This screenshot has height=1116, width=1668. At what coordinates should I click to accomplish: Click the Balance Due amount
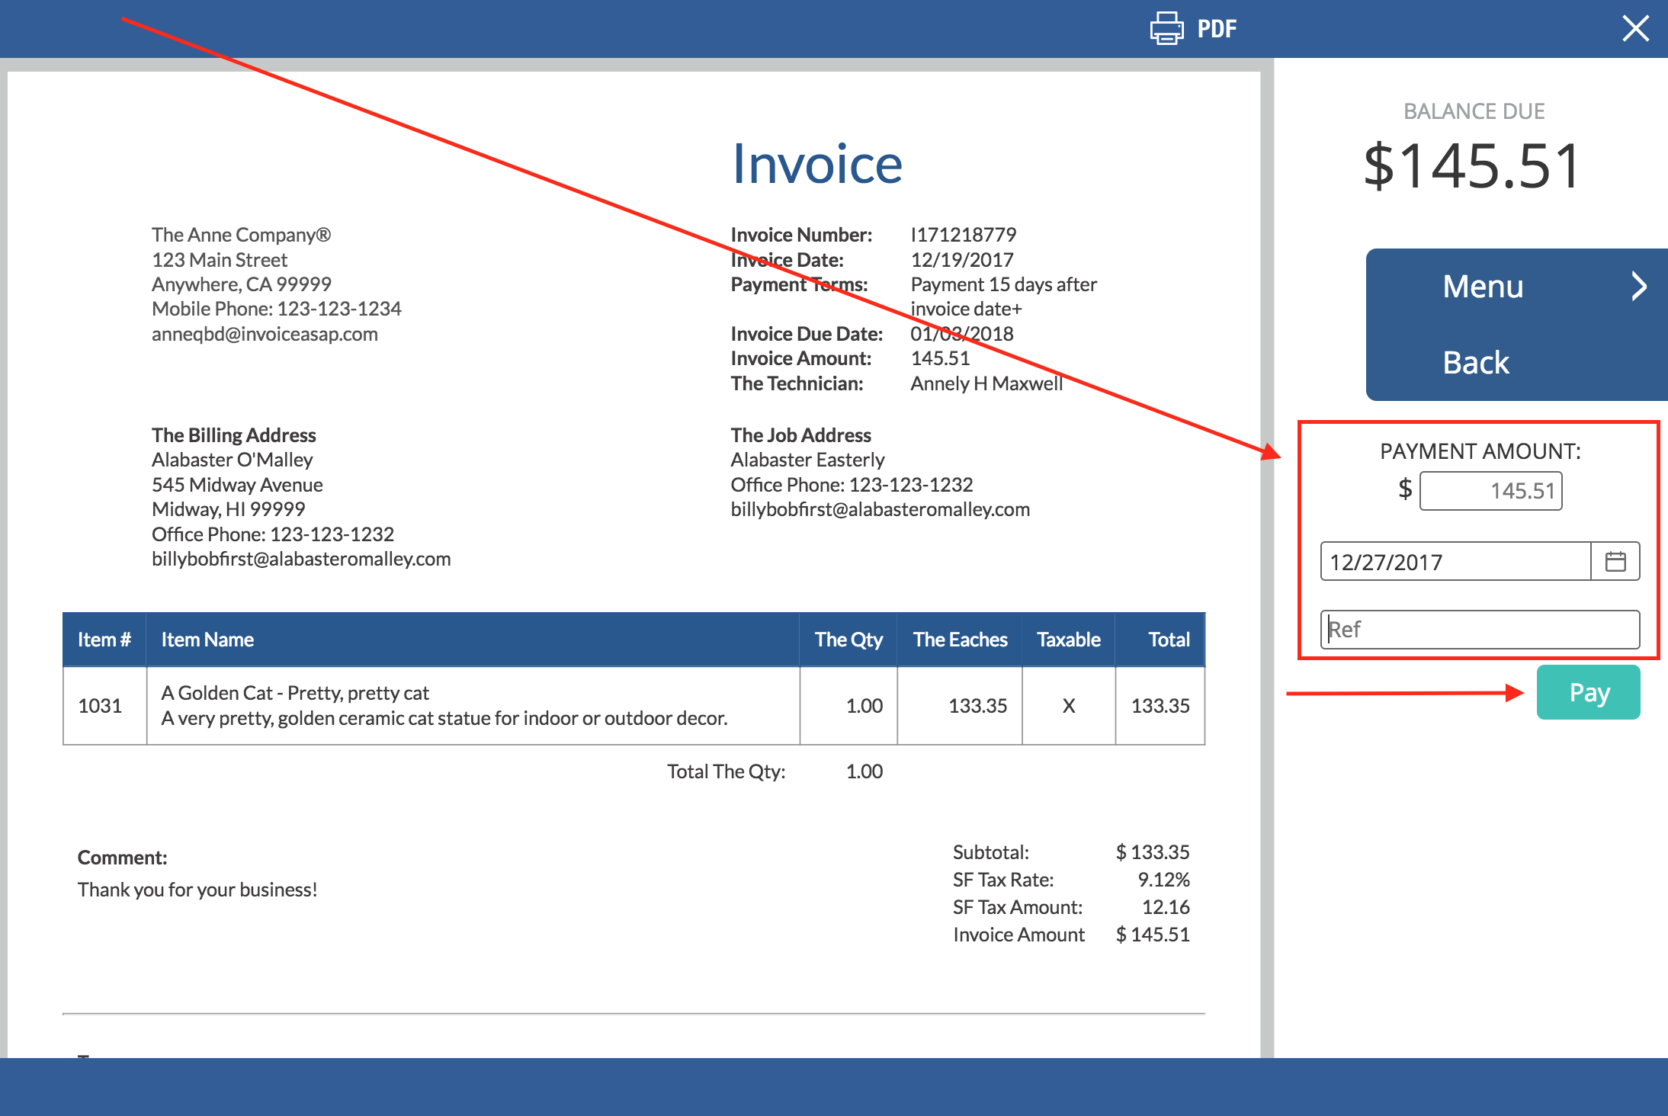1472,166
